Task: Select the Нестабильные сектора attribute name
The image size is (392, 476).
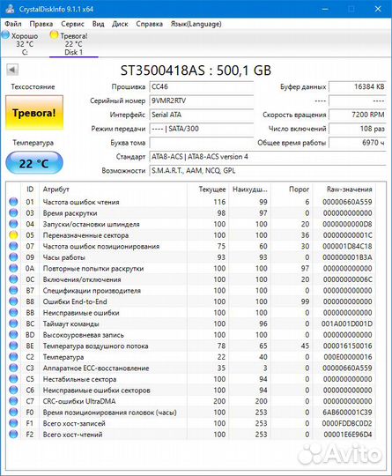Action: (79, 379)
